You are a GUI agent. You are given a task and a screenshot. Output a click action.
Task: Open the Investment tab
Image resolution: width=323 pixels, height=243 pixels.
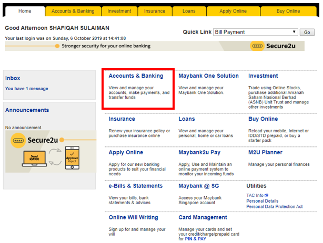[119, 10]
